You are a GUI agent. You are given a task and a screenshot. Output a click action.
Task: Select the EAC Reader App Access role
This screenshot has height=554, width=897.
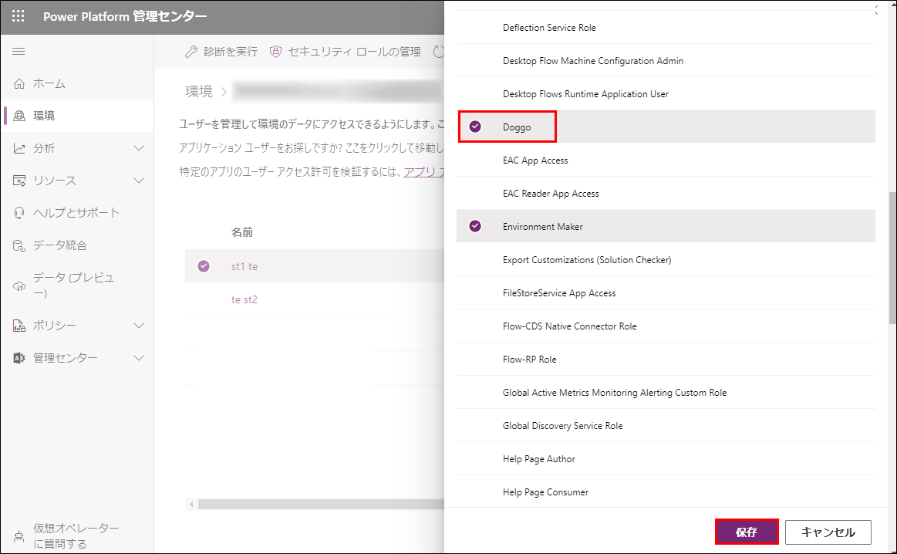666,194
